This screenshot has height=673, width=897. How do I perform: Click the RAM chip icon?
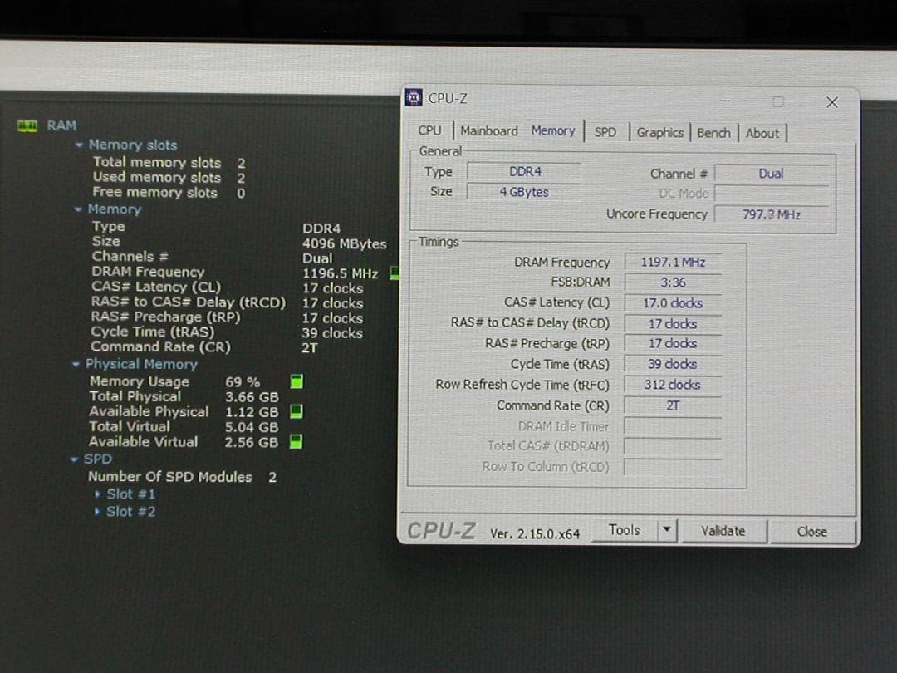point(27,125)
